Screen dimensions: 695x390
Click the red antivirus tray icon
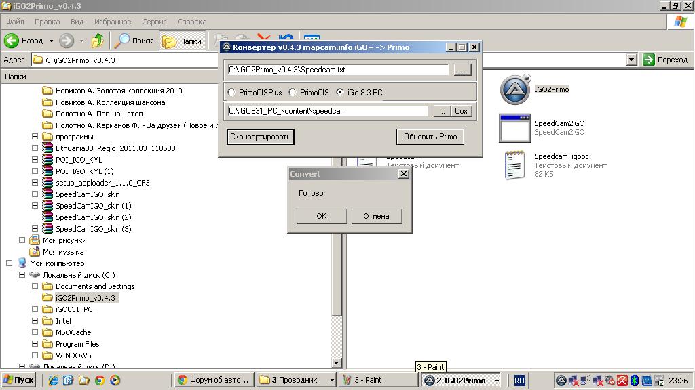[x=622, y=381]
